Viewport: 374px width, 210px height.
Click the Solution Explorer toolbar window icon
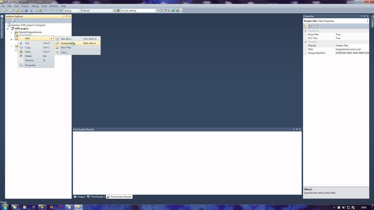click(160, 10)
